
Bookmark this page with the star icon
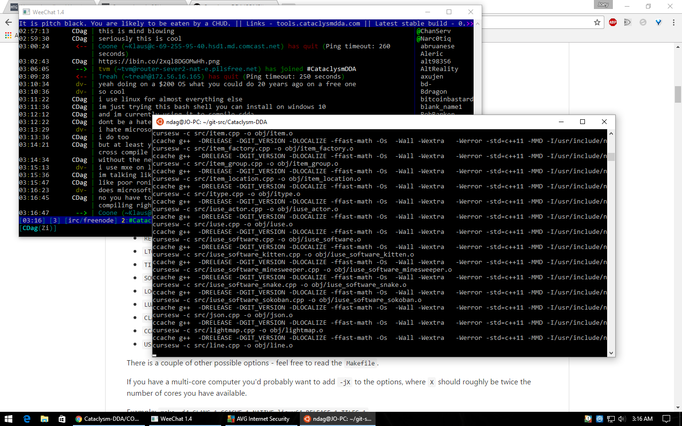point(597,22)
